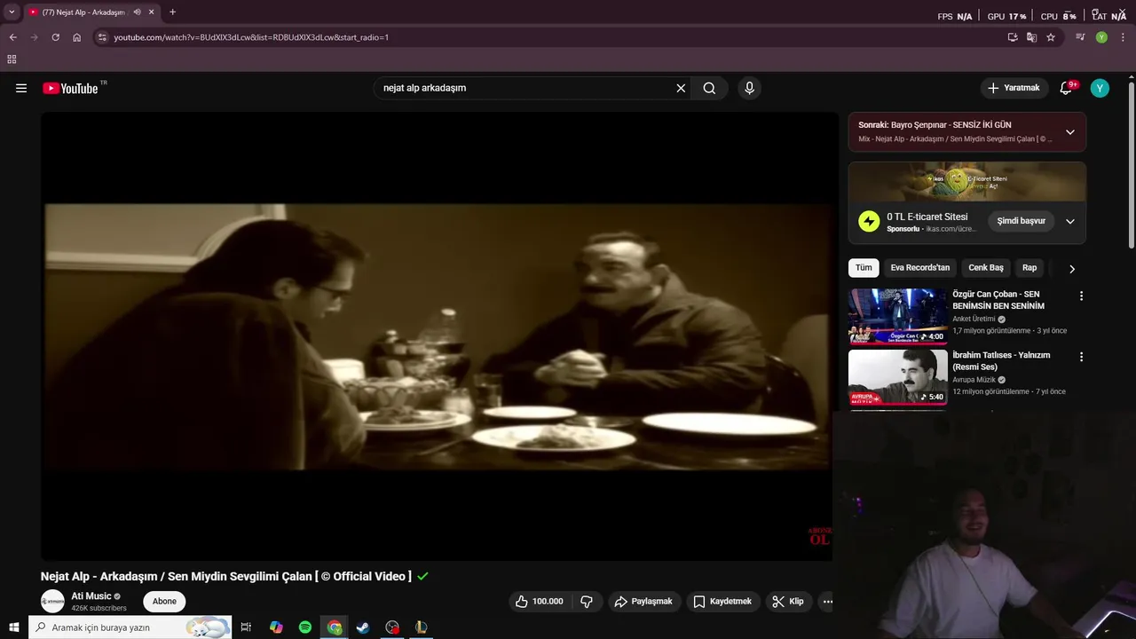Open the Ati Music channel name
The height and width of the screenshot is (639, 1136).
coord(91,596)
